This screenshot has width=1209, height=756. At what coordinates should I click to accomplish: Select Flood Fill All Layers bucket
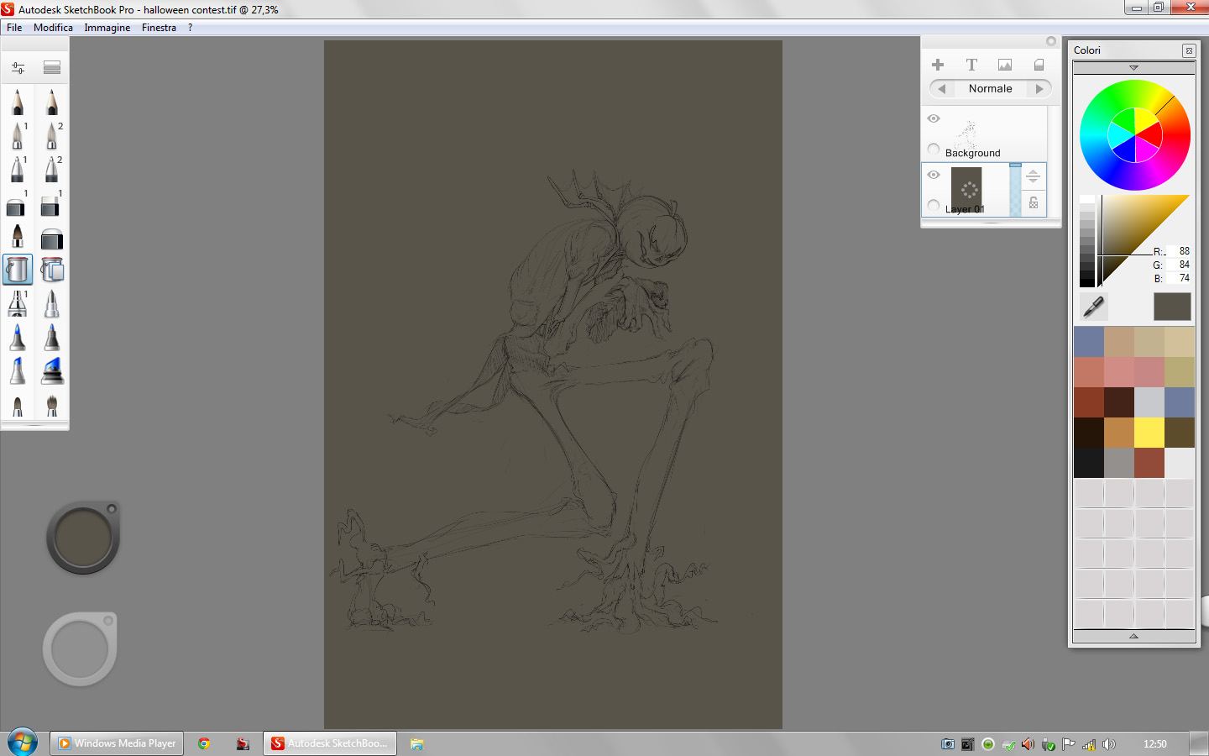[x=52, y=270]
